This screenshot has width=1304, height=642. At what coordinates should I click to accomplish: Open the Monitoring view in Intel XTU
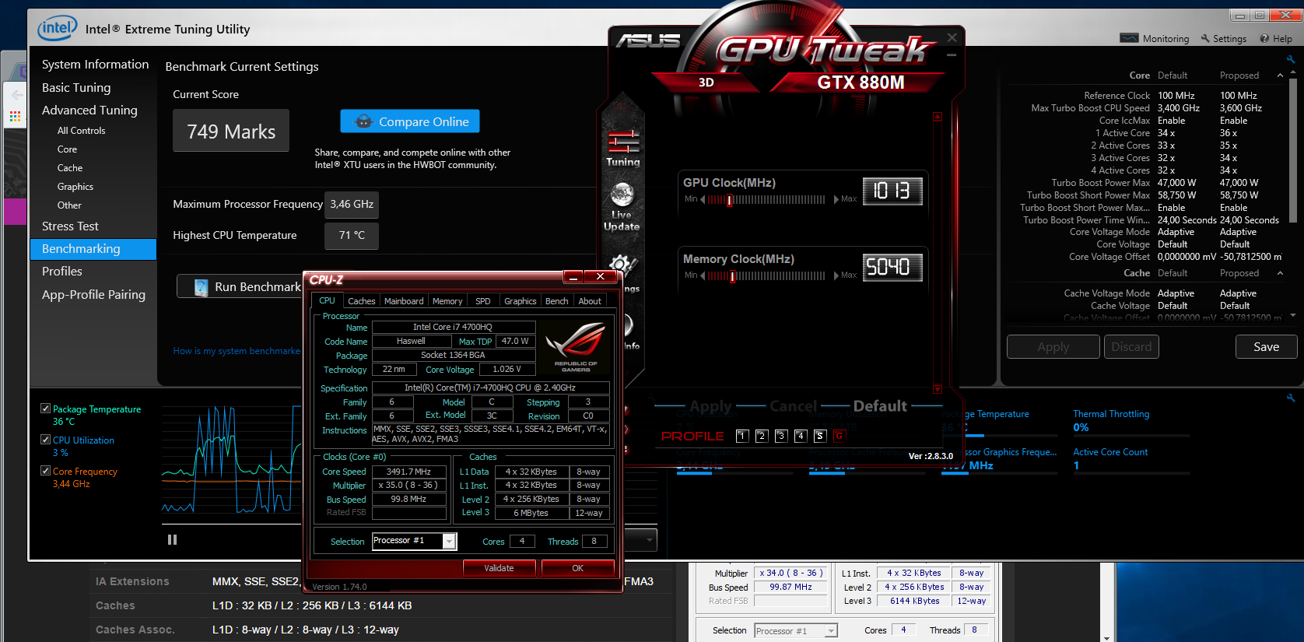(1155, 38)
